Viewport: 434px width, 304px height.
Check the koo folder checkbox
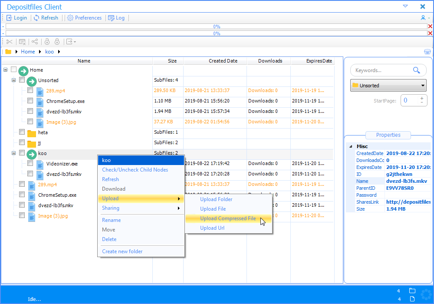(x=22, y=153)
